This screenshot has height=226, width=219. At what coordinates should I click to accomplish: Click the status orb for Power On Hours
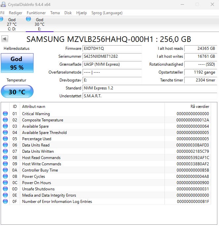click(x=5, y=183)
